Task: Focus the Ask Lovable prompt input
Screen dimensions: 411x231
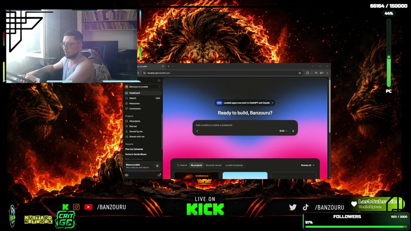Action: [245, 125]
